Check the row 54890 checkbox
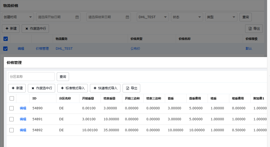The image size is (270, 147). [x=12, y=108]
